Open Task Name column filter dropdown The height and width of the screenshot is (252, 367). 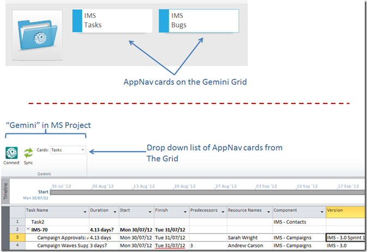85,212
